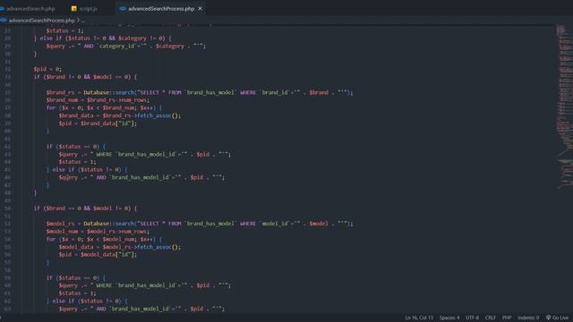Click 'for' keyword on line 54

point(51,239)
